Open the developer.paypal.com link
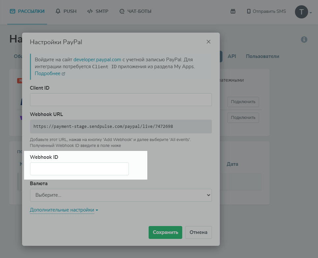This screenshot has height=258, width=318. (x=97, y=60)
